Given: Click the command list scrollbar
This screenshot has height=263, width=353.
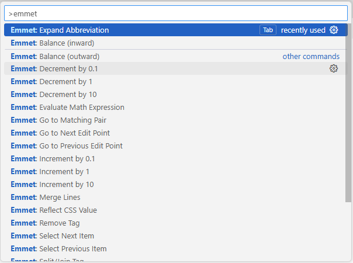Looking at the screenshot, I should [348, 113].
